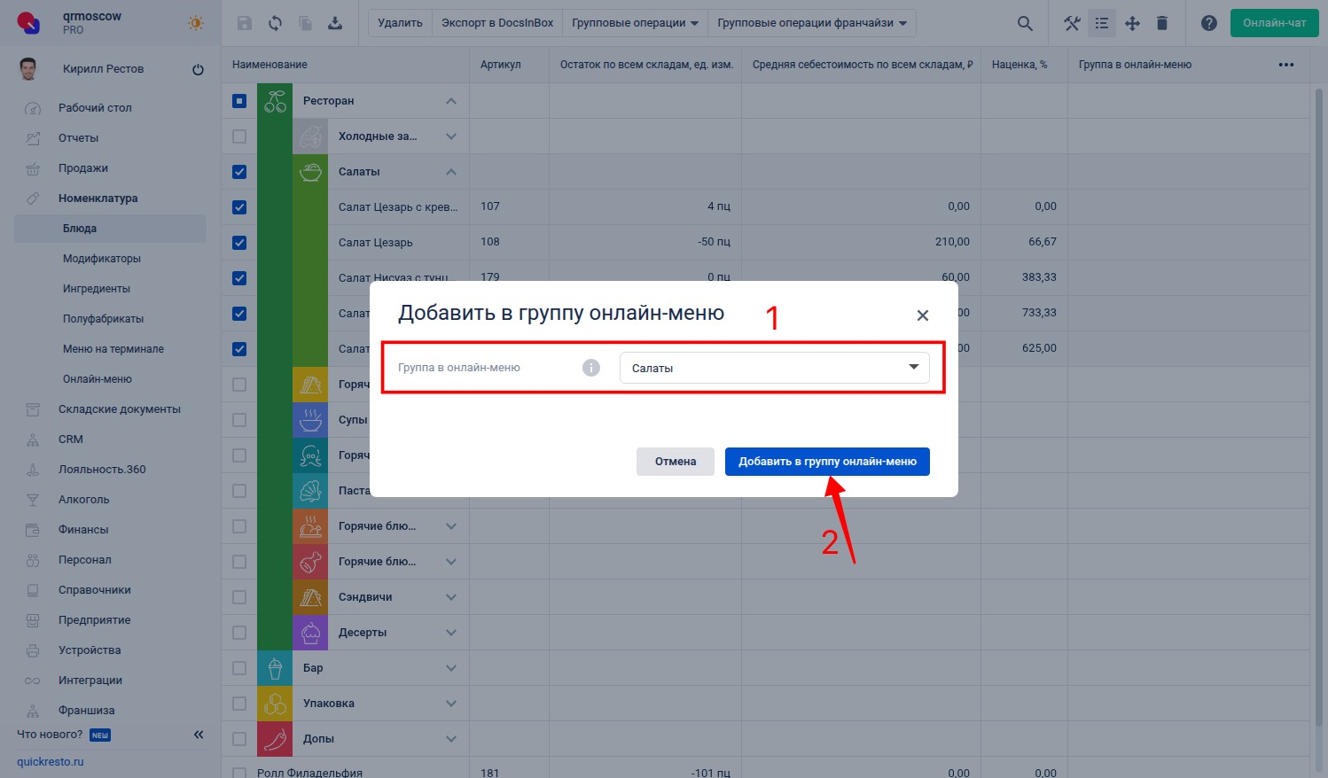
Task: Sort by Наименование column header
Action: (x=270, y=65)
